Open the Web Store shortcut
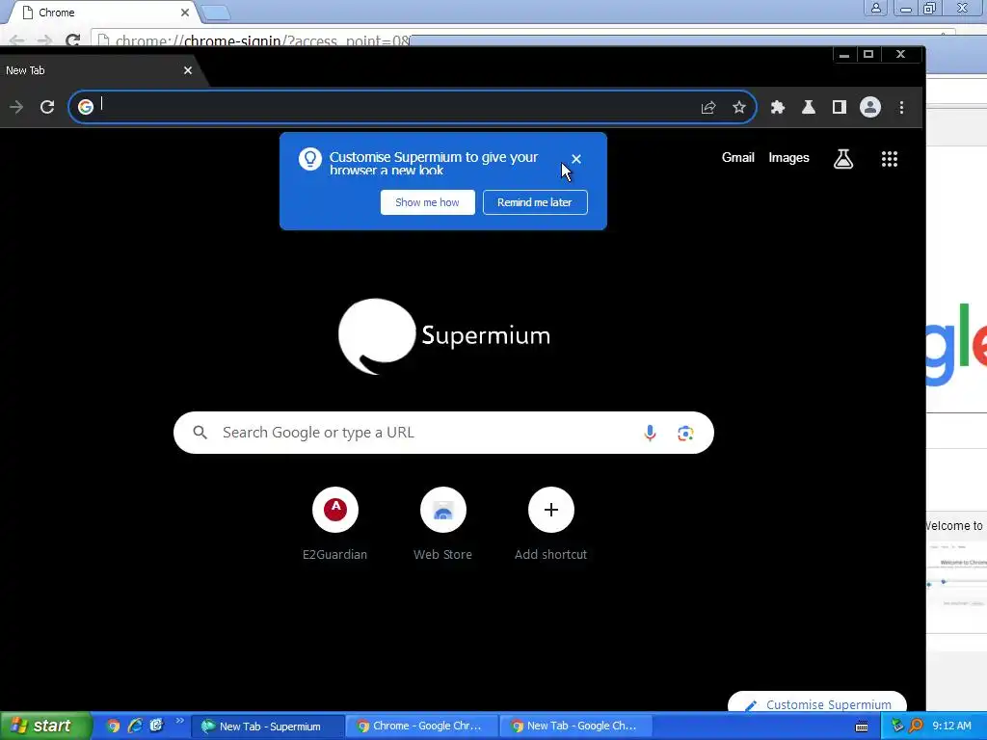 [442, 523]
